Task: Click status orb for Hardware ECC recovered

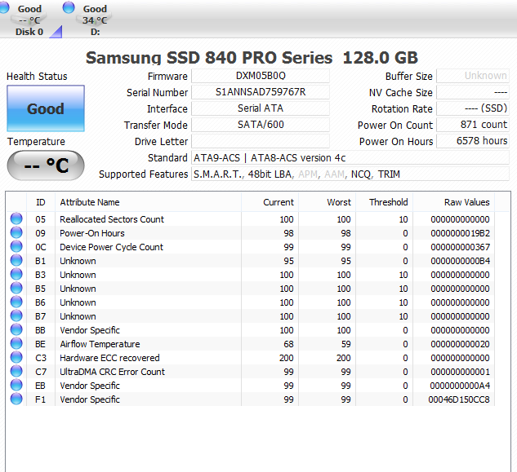Action: [16, 357]
